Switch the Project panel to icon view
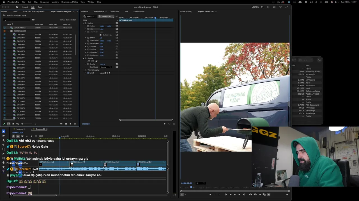The image size is (359, 201). (13, 124)
